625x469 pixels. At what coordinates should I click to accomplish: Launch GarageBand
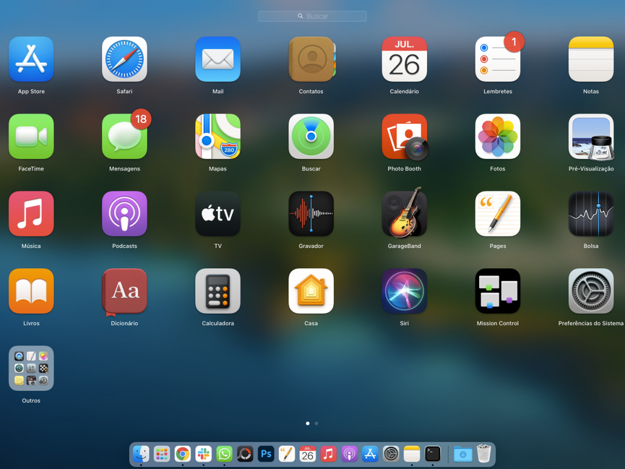tap(404, 214)
